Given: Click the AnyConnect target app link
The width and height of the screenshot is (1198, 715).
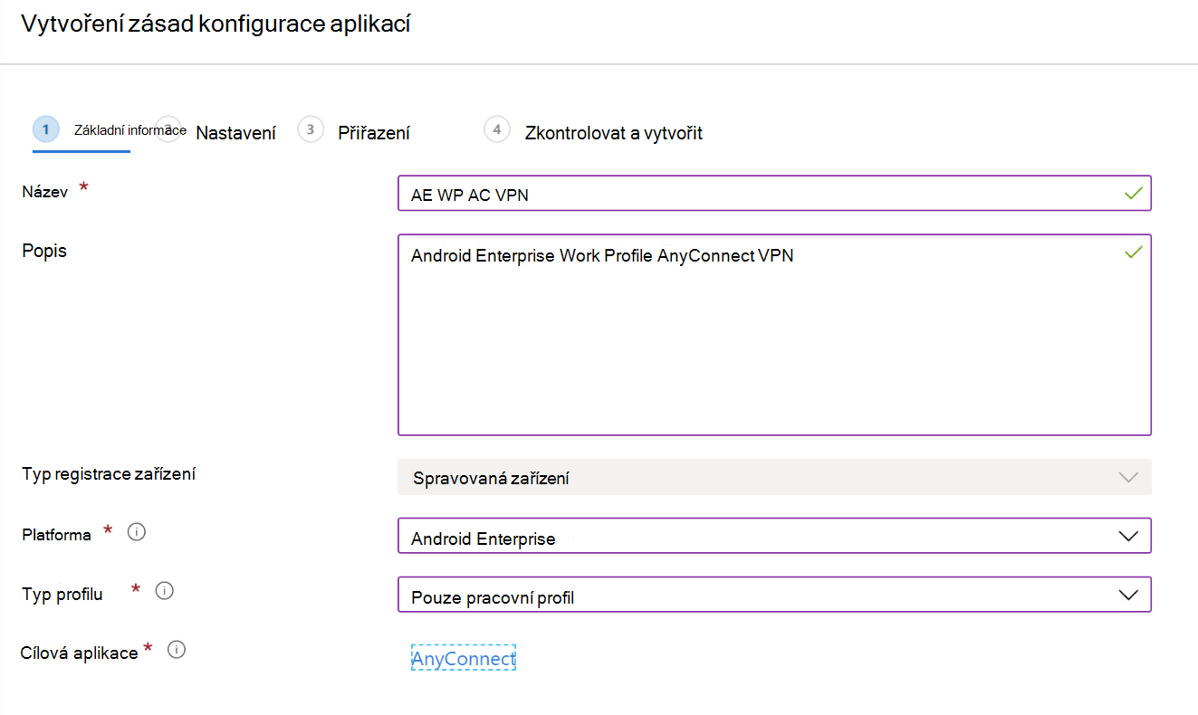Looking at the screenshot, I should click(463, 658).
